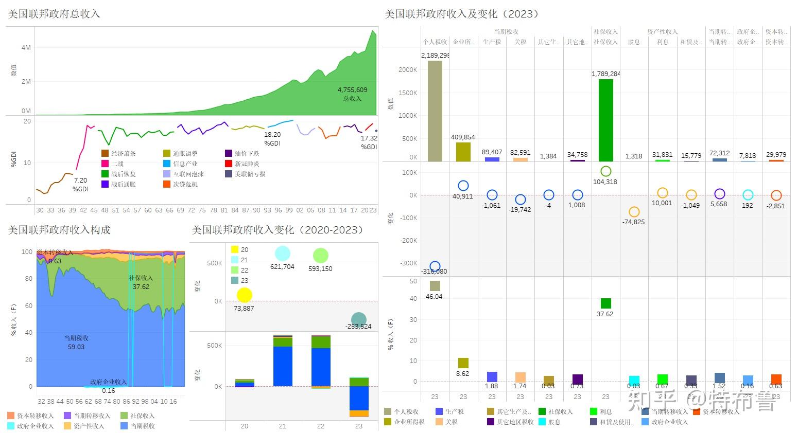This screenshot has height=433, width=797.
Task: Click the 通胀调整 legend color swatch
Action: (167, 153)
